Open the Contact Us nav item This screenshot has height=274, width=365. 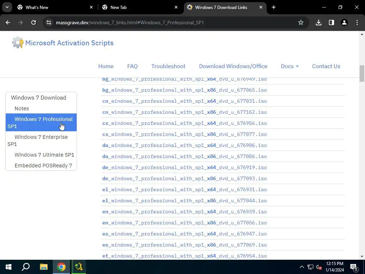(326, 66)
